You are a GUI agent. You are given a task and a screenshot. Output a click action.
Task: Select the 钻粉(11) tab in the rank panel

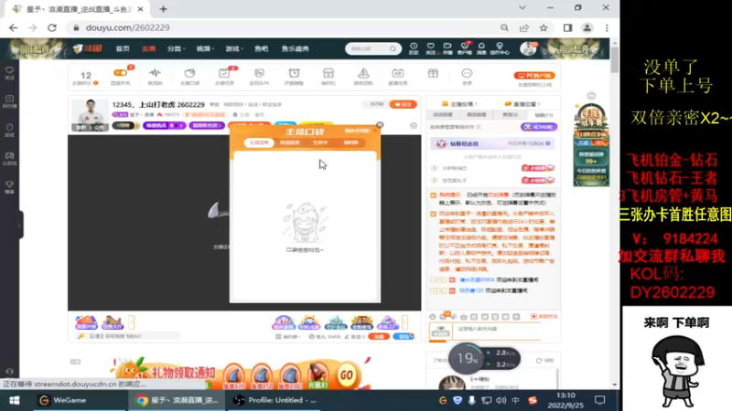[544, 115]
